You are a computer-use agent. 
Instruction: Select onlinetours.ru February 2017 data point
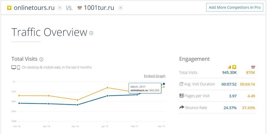(137, 95)
